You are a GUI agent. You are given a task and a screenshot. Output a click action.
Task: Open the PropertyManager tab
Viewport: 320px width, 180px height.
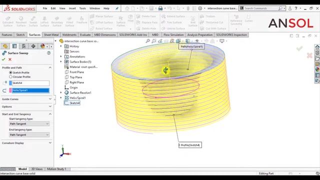pos(14,46)
